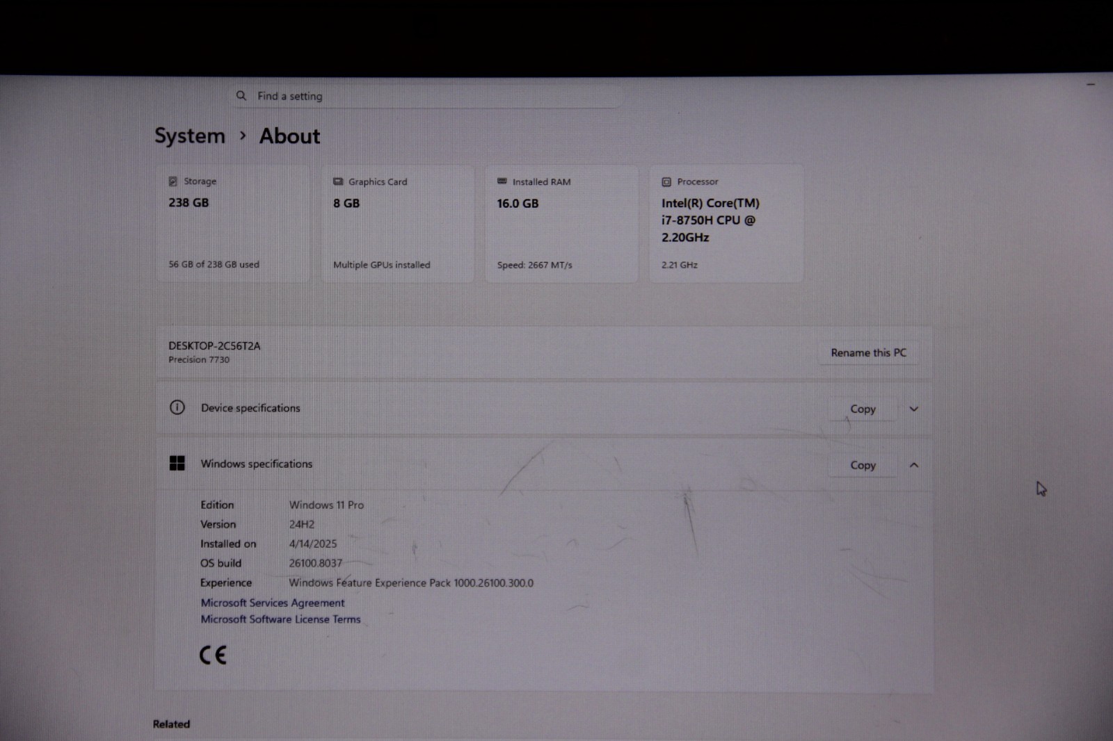Select OS build 26100.8037
Viewport: 1113px width, 741px height.
(315, 563)
